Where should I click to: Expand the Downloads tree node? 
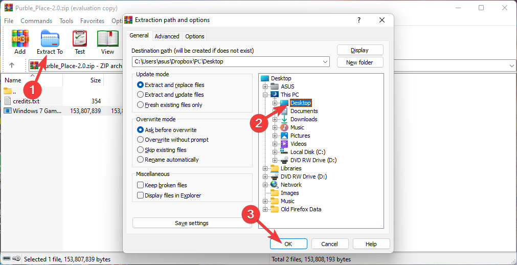275,119
